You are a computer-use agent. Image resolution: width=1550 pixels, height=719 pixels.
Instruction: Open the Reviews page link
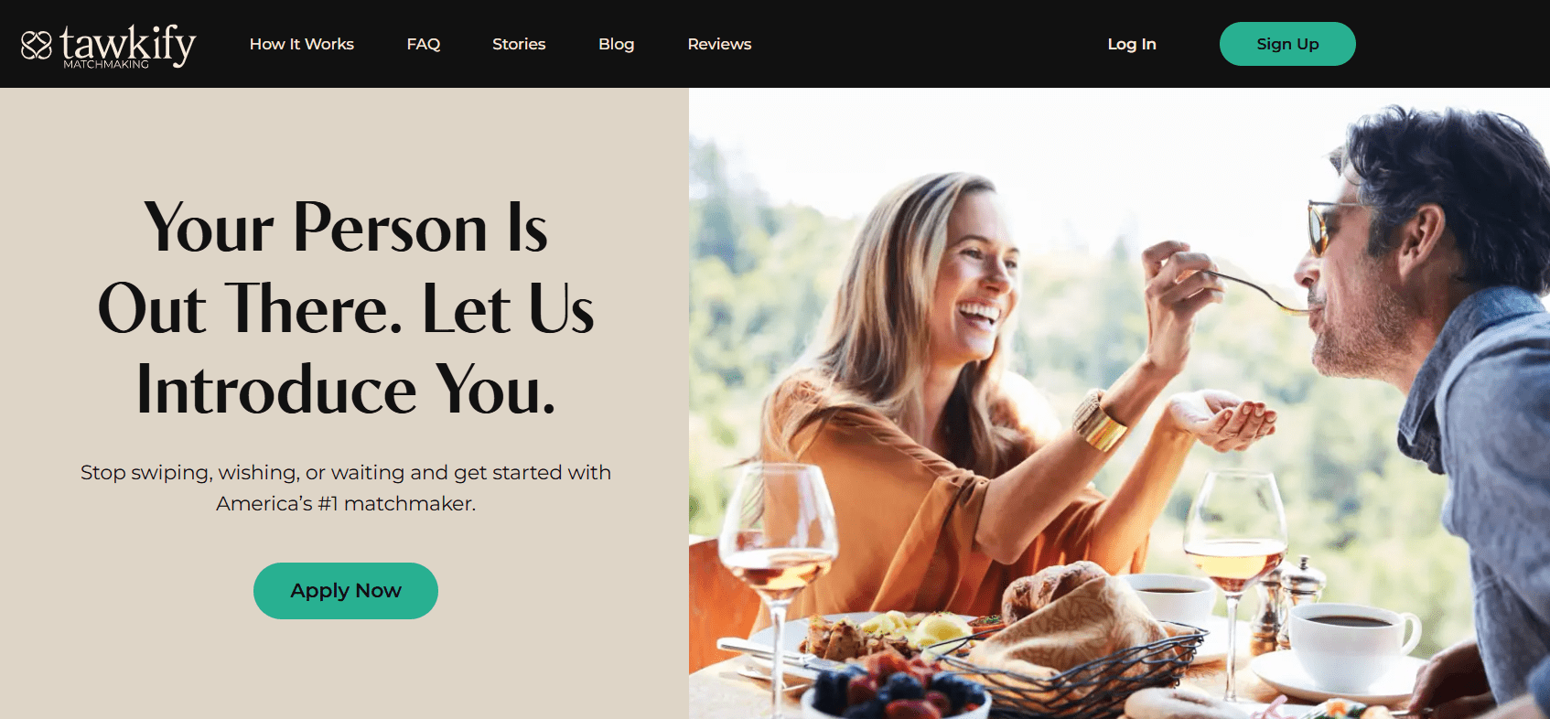(x=719, y=44)
